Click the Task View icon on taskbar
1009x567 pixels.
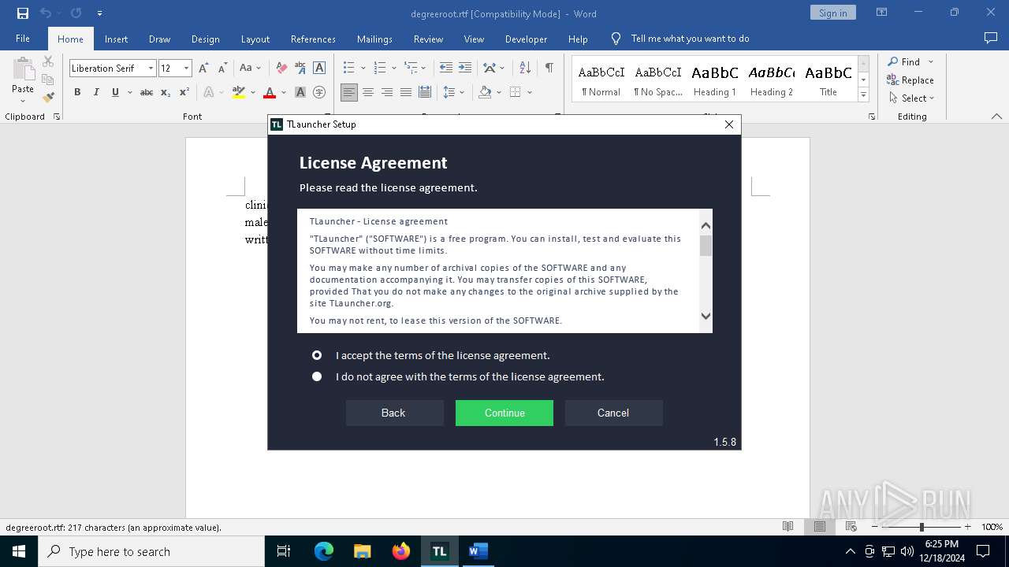click(284, 551)
